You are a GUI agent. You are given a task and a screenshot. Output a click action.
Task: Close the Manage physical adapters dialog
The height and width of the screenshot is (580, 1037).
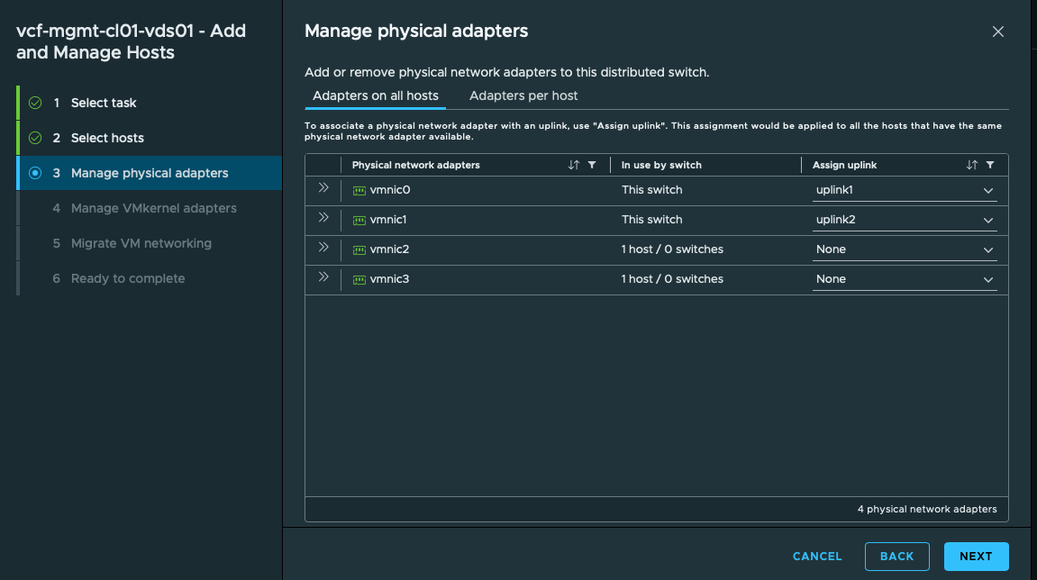tap(998, 32)
